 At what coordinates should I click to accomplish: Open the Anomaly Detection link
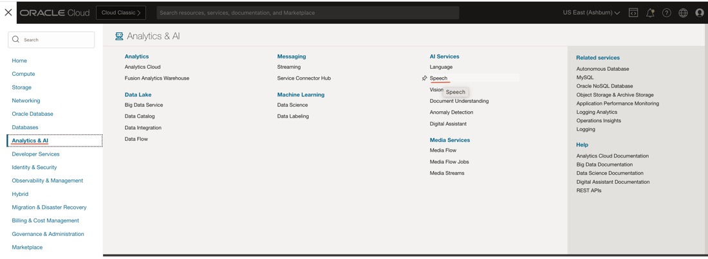tap(452, 112)
